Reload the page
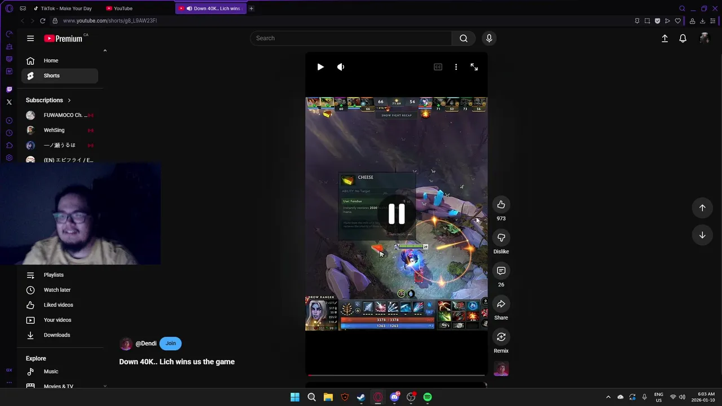722x406 pixels. (x=42, y=21)
